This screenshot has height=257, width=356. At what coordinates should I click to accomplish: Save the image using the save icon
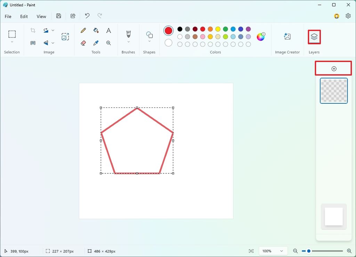(58, 16)
